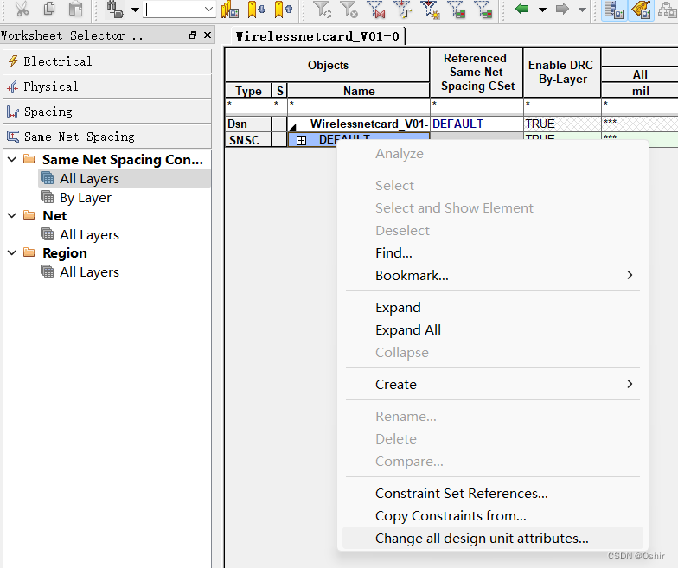Click the gray forward arrow icon
The width and height of the screenshot is (678, 568).
pos(563,10)
